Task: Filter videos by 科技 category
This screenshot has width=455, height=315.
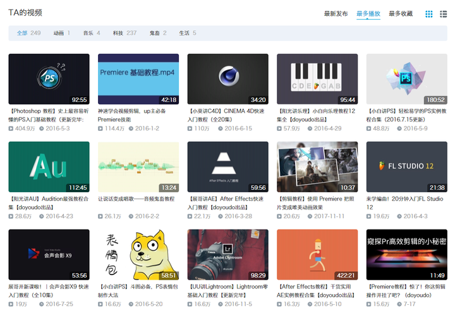Action: point(124,33)
